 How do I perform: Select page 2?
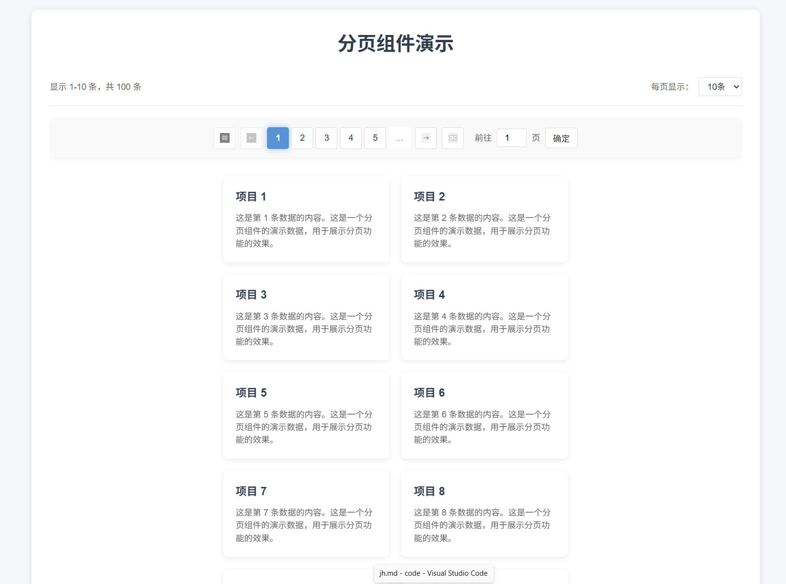pyautogui.click(x=302, y=138)
